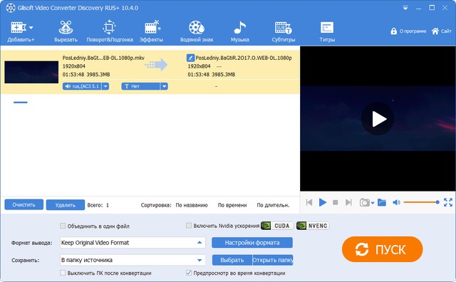Sort the list По названию
The height and width of the screenshot is (282, 456).
(192, 205)
